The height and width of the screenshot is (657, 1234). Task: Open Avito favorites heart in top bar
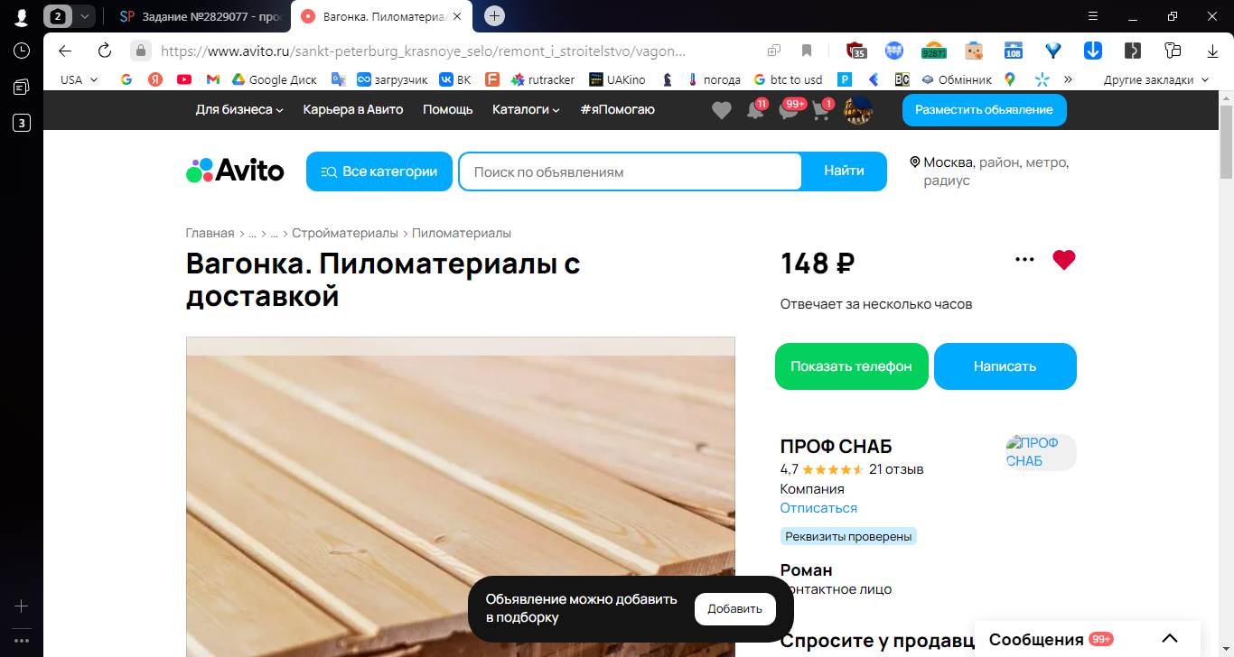coord(721,110)
